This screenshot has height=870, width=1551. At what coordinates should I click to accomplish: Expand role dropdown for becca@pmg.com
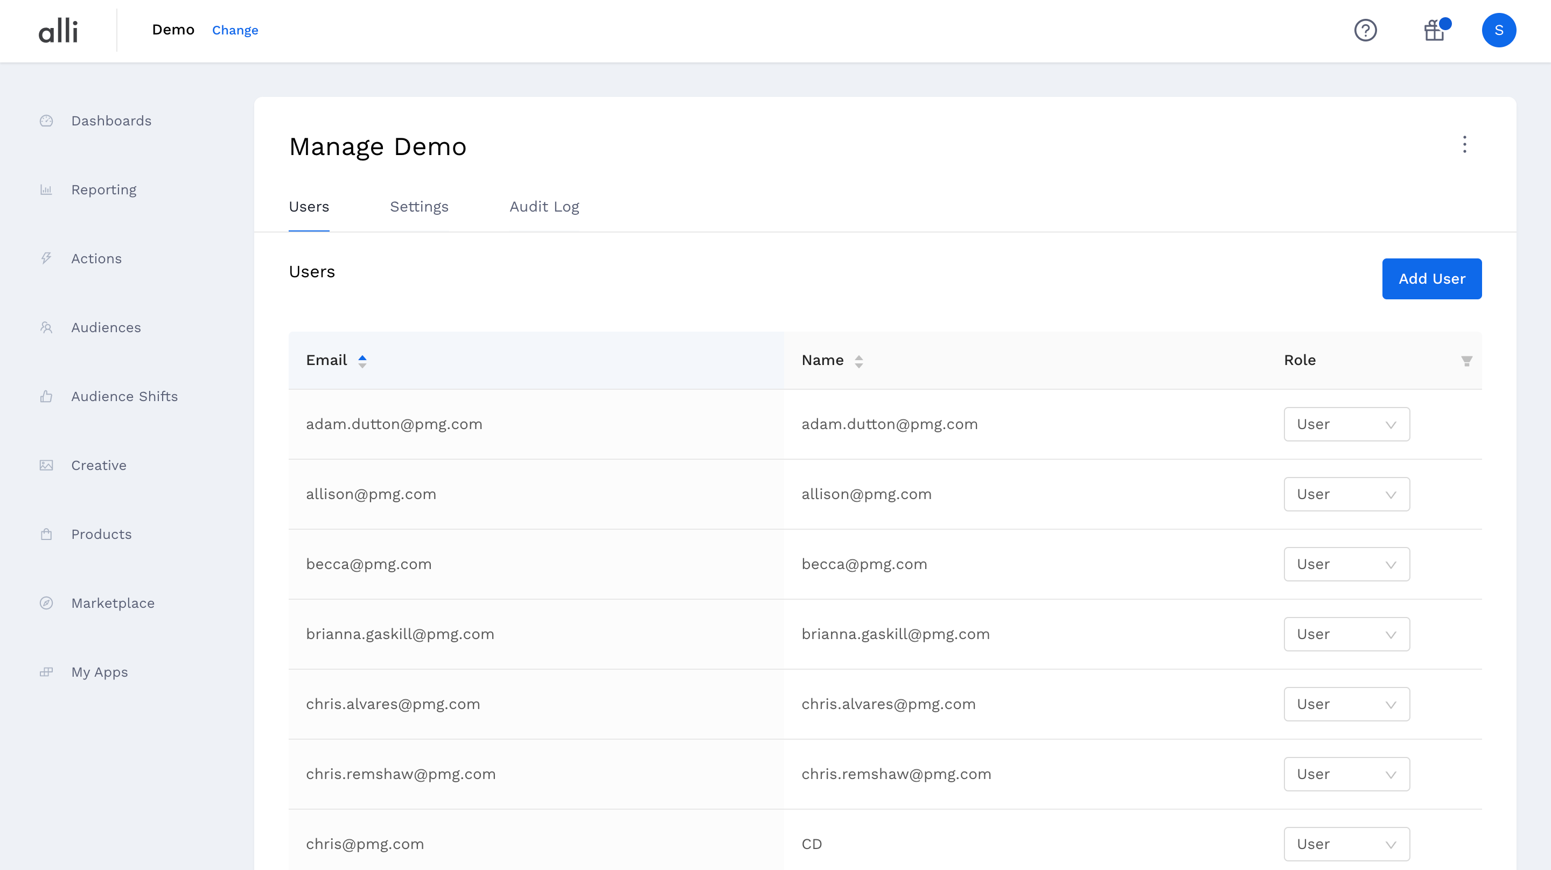1346,564
